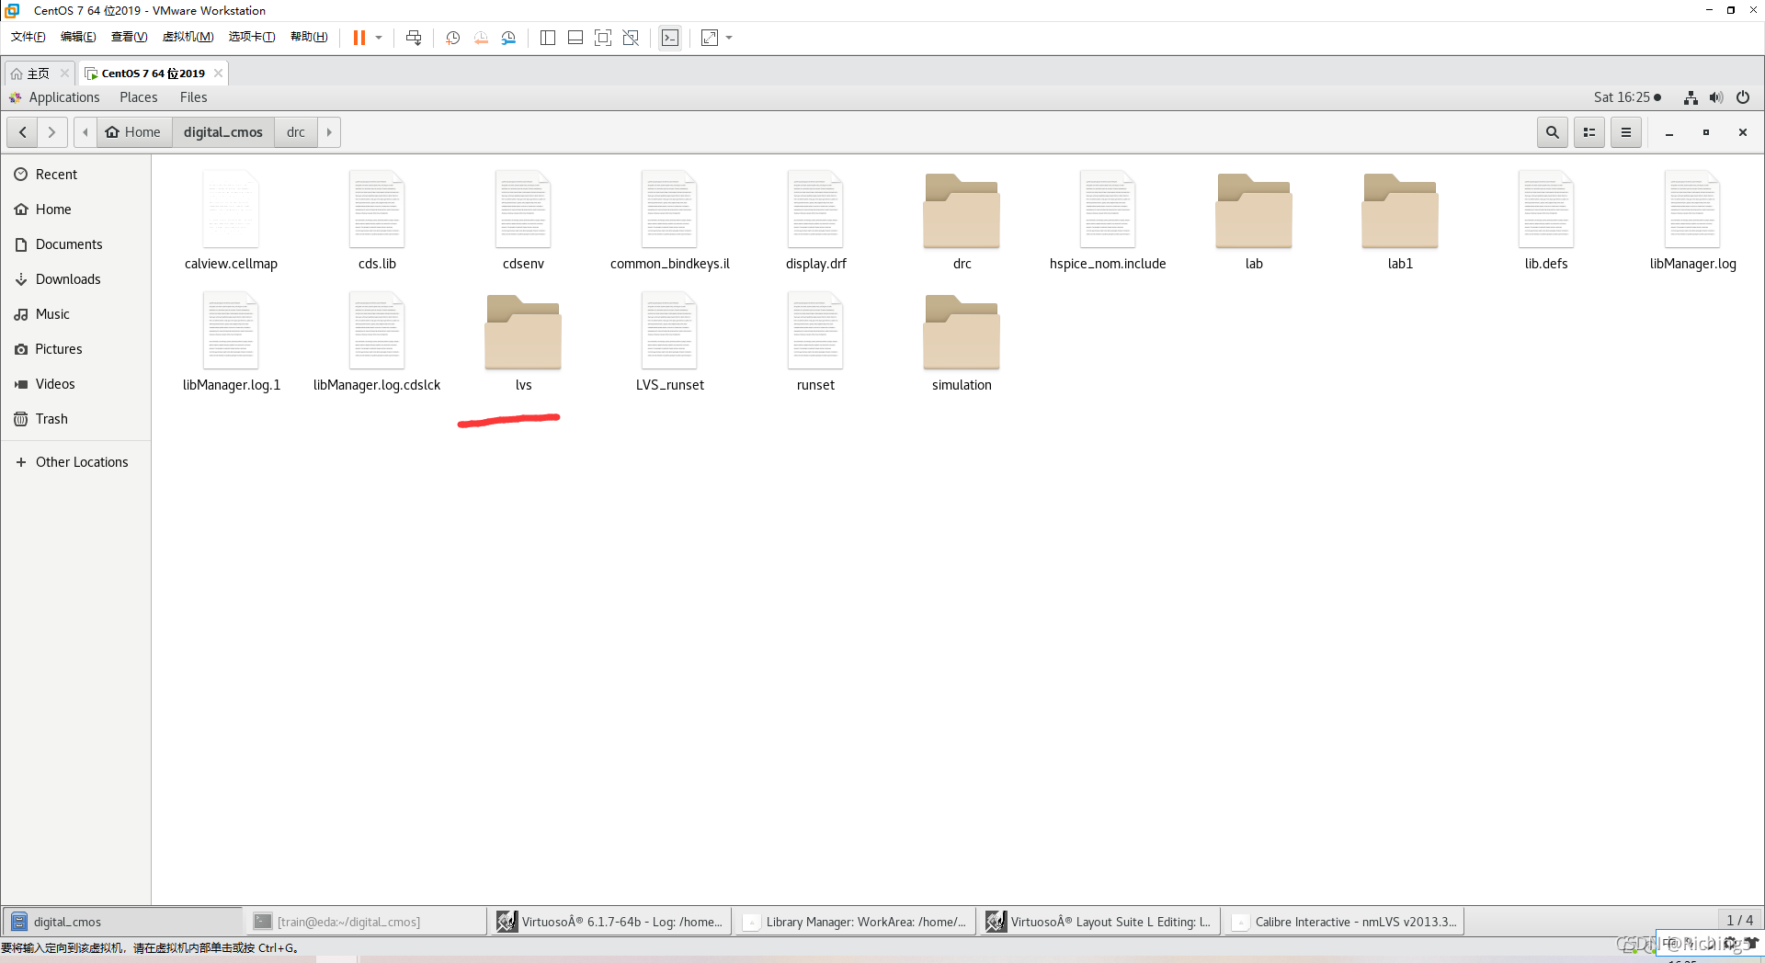Open Other Locations in sidebar
The height and width of the screenshot is (963, 1765).
[82, 462]
